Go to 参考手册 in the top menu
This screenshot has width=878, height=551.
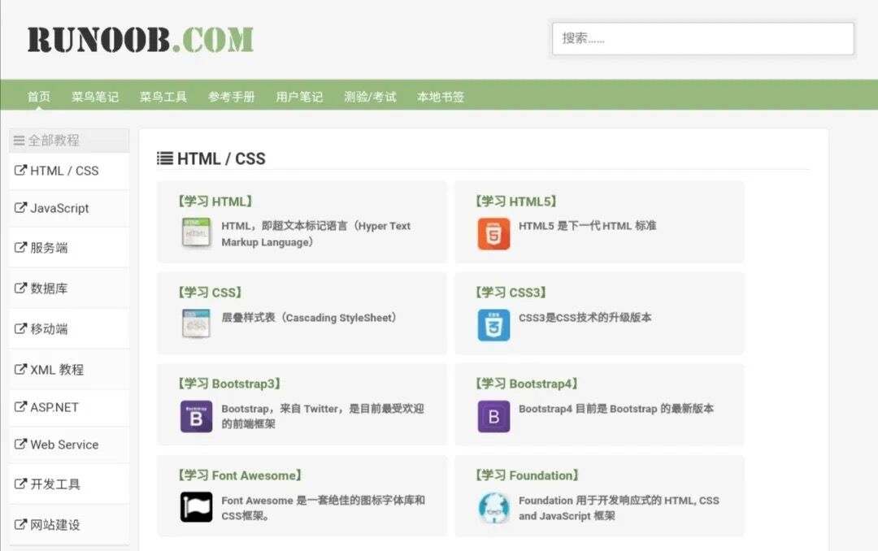232,97
